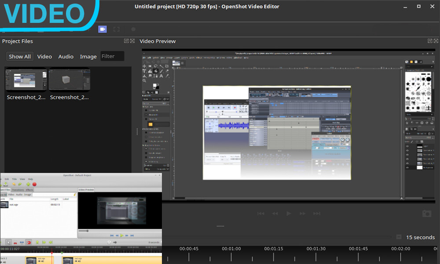Select the razor cut tool in the inset toolbar
Image resolution: width=440 pixels, height=264 pixels.
[x=15, y=242]
